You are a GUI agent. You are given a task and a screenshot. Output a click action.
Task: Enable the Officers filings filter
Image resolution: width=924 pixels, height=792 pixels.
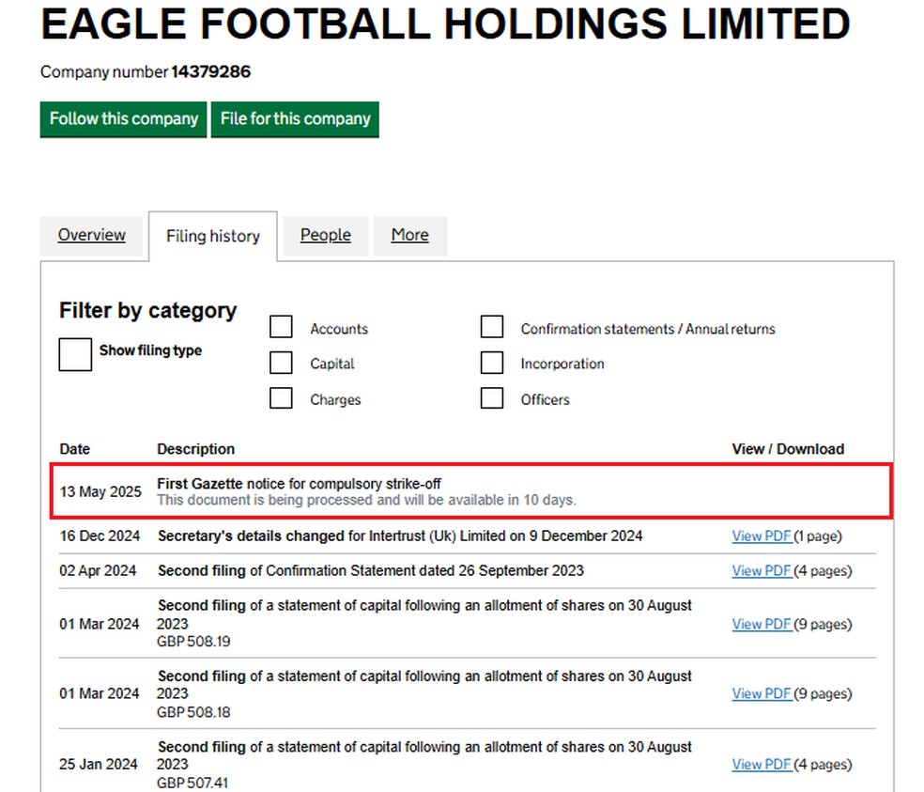point(492,397)
